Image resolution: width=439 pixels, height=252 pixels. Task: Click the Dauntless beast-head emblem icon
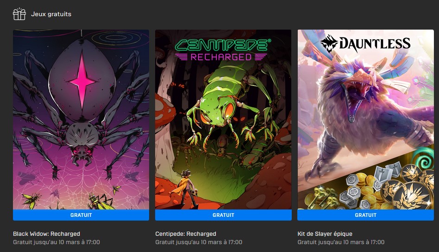point(329,43)
